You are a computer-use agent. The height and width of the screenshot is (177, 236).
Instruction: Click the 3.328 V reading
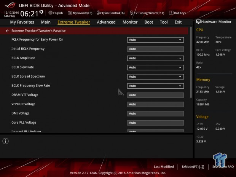(201, 142)
